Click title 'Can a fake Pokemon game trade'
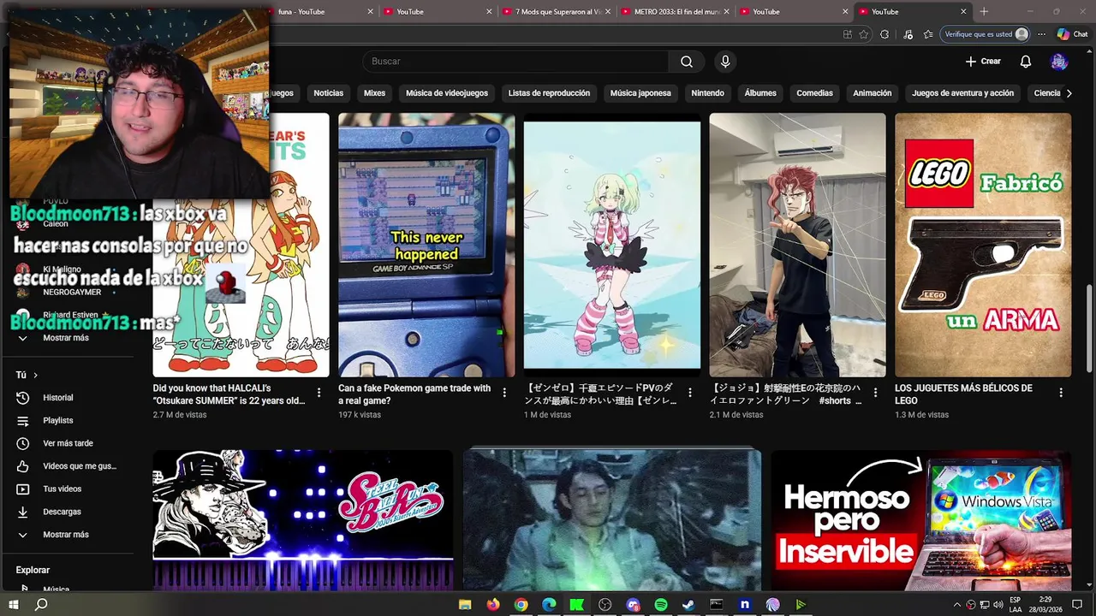The height and width of the screenshot is (616, 1096). click(x=414, y=394)
